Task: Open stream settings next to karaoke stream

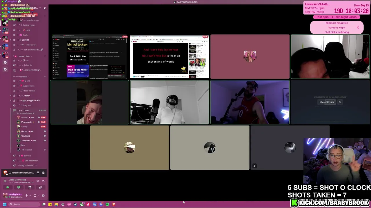Action: pos(43,172)
